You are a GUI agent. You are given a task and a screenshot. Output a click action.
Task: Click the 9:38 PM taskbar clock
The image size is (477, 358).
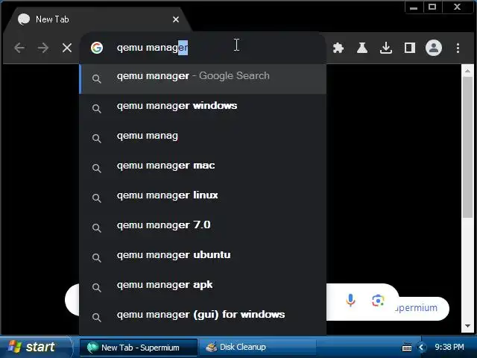click(449, 347)
